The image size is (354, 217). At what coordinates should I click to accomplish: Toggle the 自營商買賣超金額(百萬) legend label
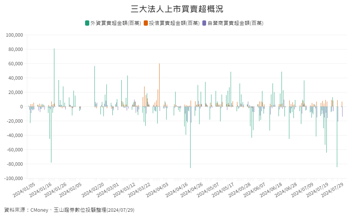click(x=236, y=23)
